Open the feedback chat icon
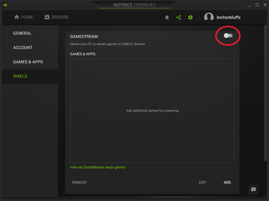Image resolution: width=269 pixels, height=201 pixels. click(x=253, y=190)
